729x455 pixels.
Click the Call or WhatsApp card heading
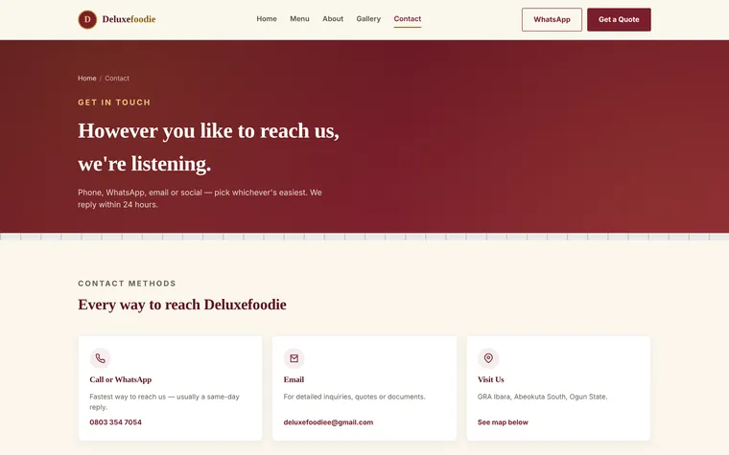tap(121, 379)
